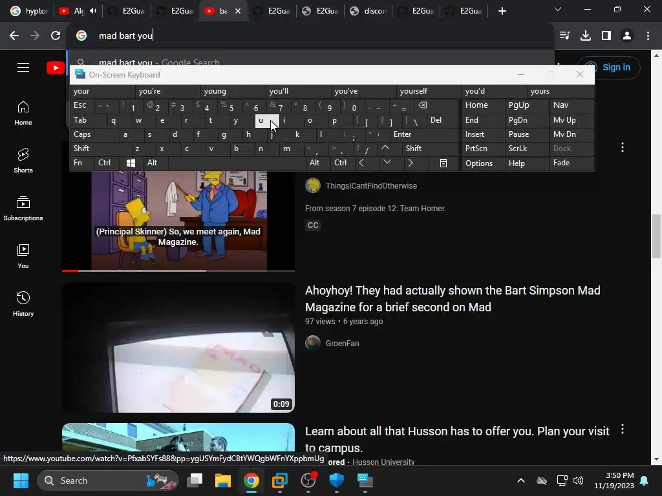Image resolution: width=662 pixels, height=496 pixels.
Task: Toggle Fn key on On-Screen Keyboard
Action: coord(82,163)
